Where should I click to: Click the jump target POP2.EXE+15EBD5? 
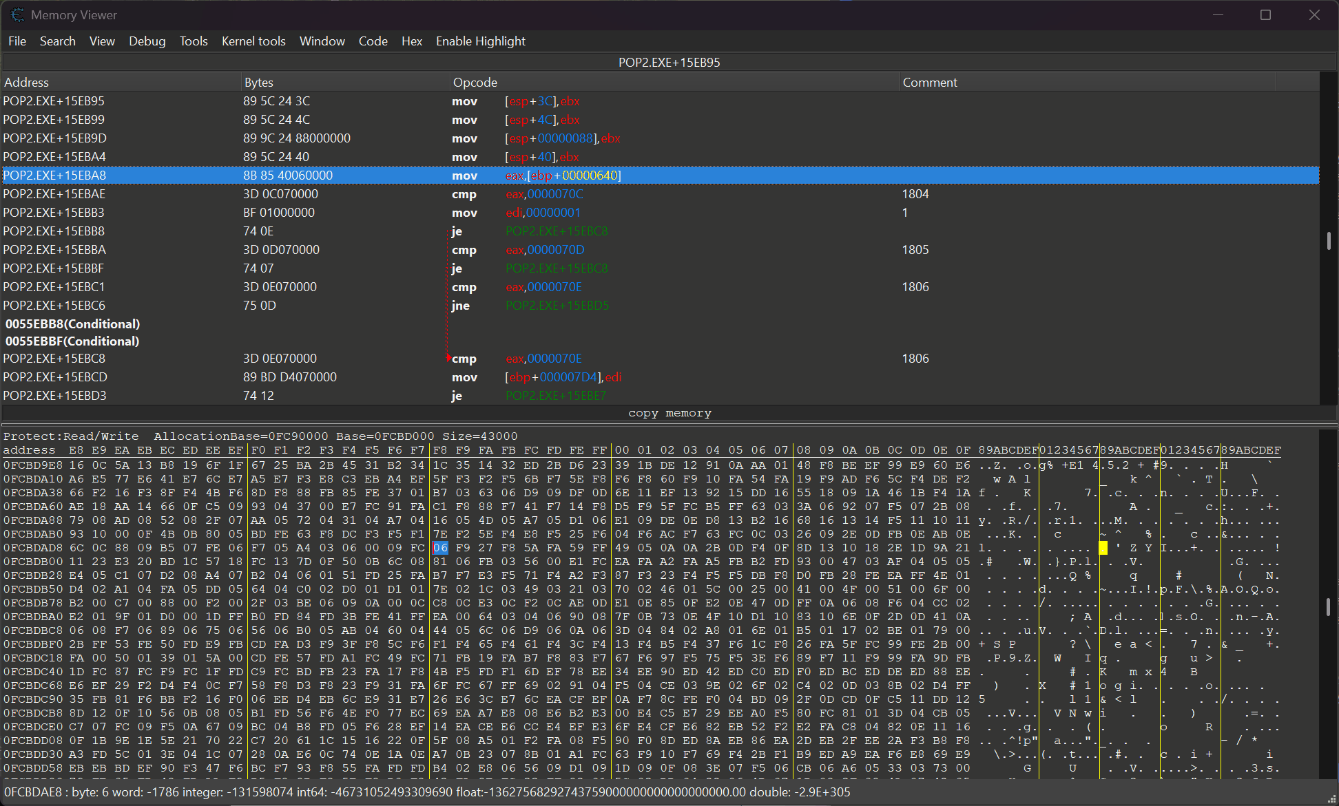point(557,306)
